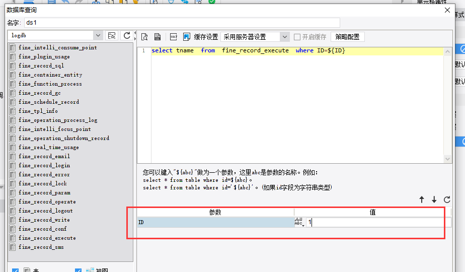The image size is (465, 272).
Task: Select fine_operation_shutdown_record table
Action: pyautogui.click(x=64, y=138)
